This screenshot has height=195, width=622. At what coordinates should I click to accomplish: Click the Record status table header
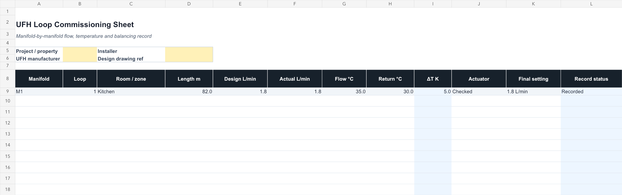tap(591, 79)
